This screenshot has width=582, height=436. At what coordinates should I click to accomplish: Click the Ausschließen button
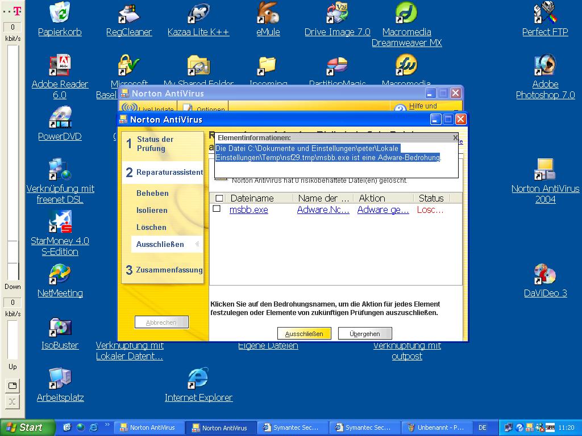(304, 334)
